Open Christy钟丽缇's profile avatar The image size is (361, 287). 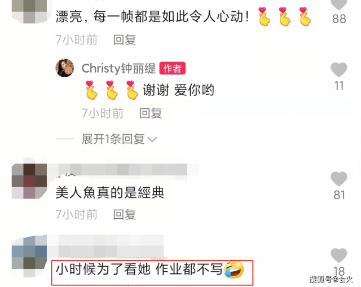pos(65,68)
